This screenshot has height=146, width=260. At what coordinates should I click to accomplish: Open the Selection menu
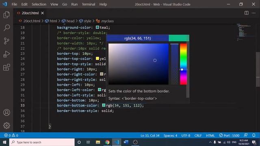point(39,4)
